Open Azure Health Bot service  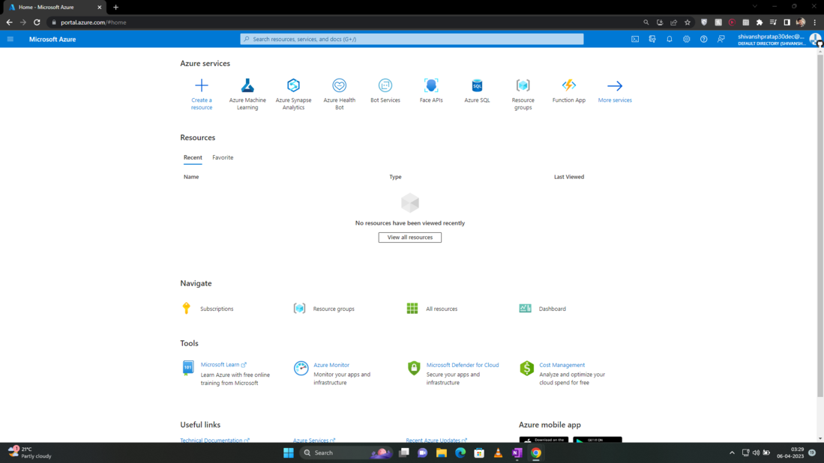pyautogui.click(x=340, y=94)
